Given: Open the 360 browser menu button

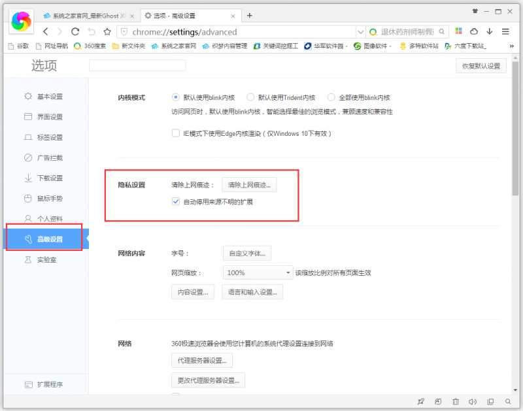Looking at the screenshot, I should [x=505, y=31].
